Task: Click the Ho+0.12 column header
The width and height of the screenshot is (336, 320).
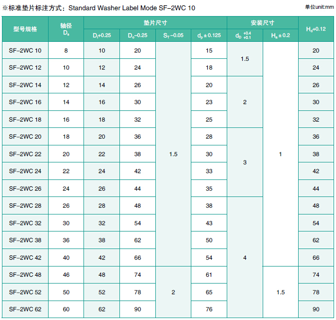Action: tap(316, 29)
